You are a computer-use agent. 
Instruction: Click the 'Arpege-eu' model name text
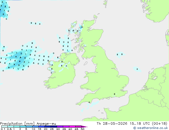click(46, 124)
